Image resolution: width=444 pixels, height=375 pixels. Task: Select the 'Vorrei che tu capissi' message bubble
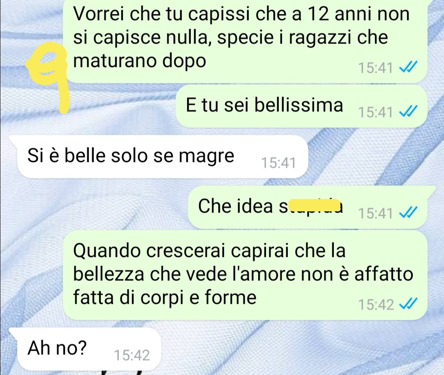[x=245, y=42]
